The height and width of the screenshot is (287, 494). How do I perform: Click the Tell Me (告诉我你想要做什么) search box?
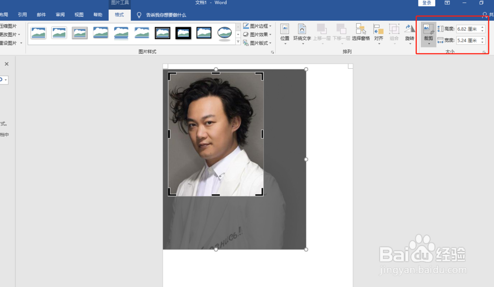click(x=166, y=15)
